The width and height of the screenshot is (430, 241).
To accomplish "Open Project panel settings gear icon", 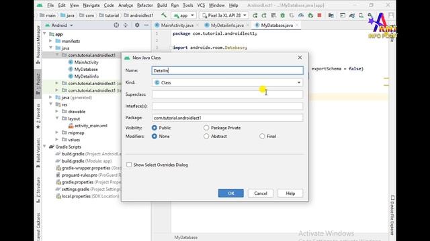I will (137, 25).
